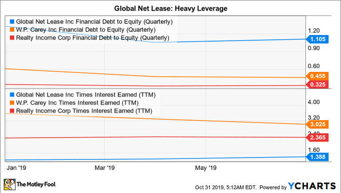Click the Jan '19 axis label

point(16,168)
